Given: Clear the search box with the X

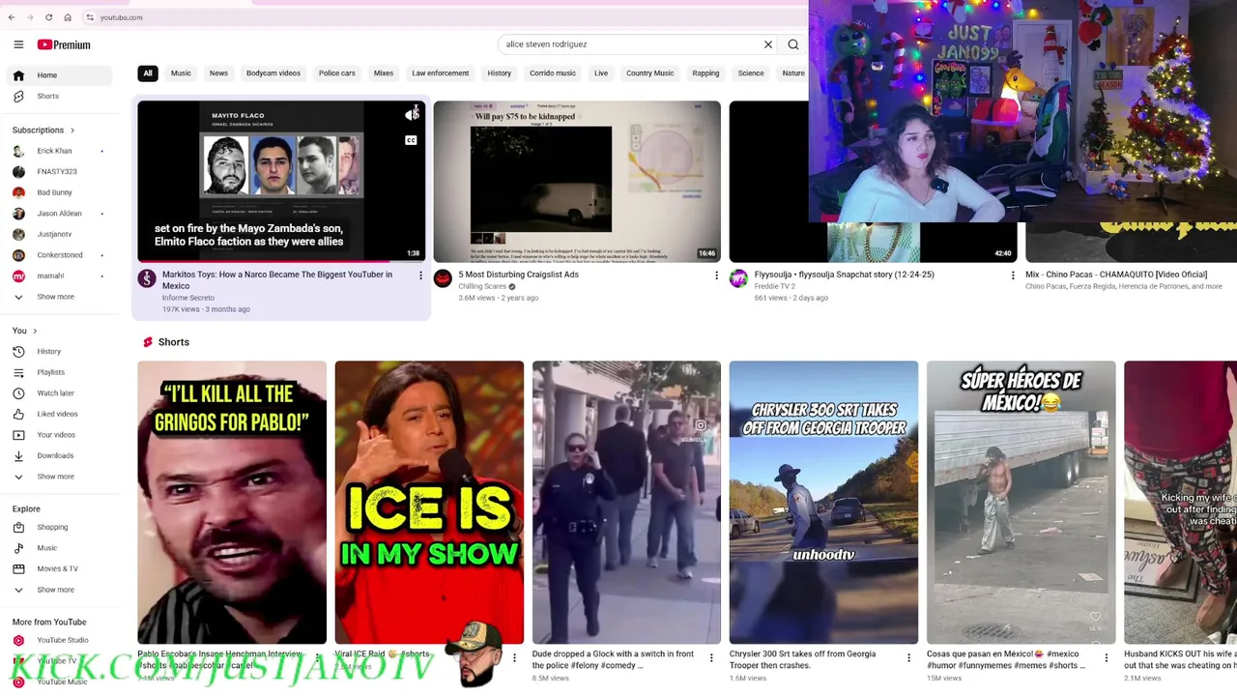Looking at the screenshot, I should click(x=768, y=44).
